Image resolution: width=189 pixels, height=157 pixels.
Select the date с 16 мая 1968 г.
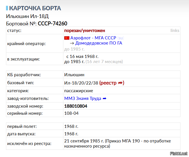(82, 57)
